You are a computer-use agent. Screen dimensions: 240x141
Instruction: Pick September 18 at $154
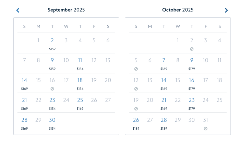coord(80,80)
